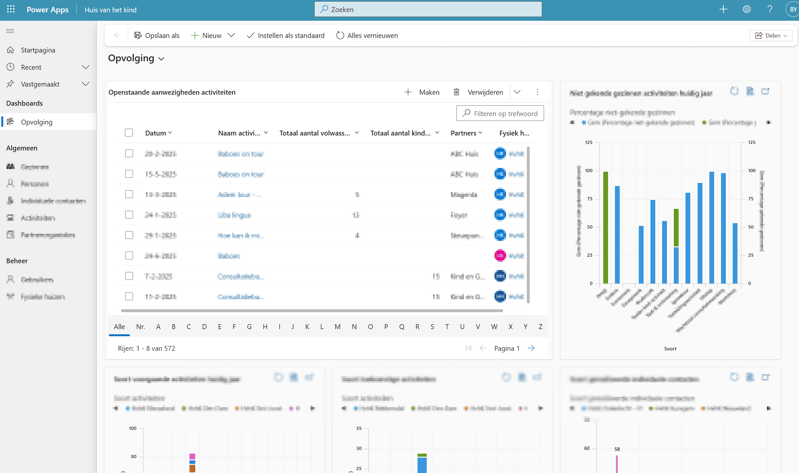
Task: Expand the Opvolging dashboard selector
Action: tap(161, 59)
